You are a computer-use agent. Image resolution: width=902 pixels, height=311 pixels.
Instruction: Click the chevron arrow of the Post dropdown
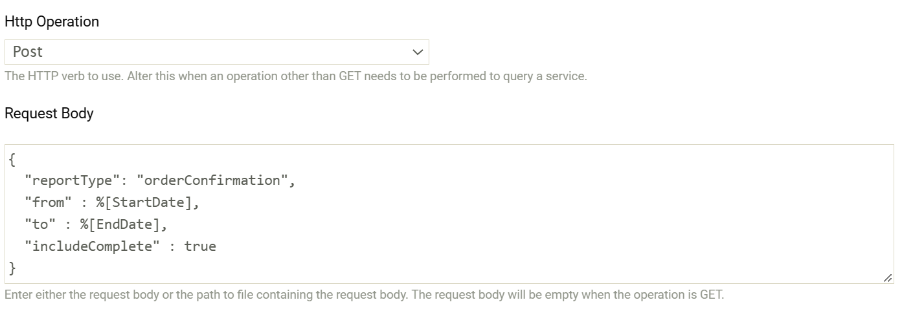point(418,52)
